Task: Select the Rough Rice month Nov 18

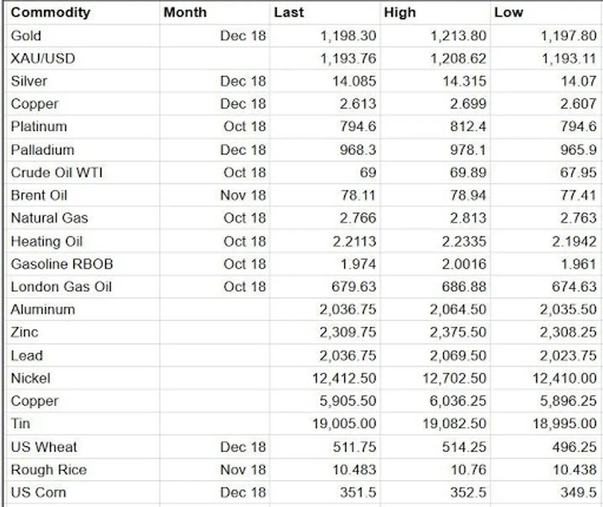Action: tap(243, 470)
